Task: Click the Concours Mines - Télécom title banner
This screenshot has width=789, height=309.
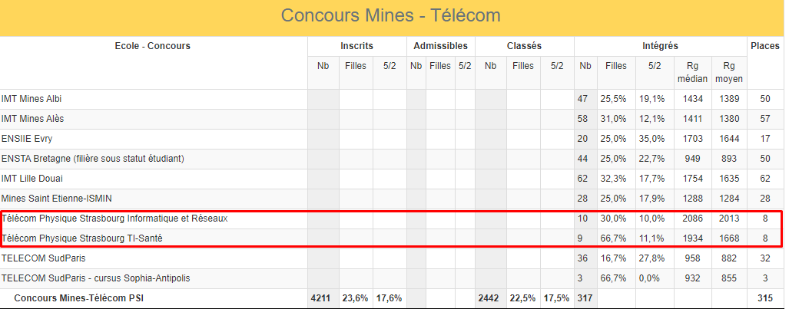Action: click(x=390, y=15)
